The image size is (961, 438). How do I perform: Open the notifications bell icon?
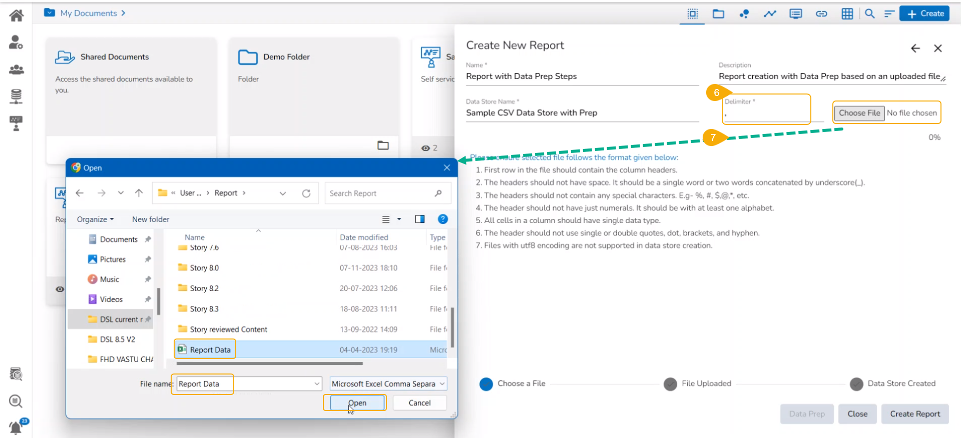tap(16, 427)
